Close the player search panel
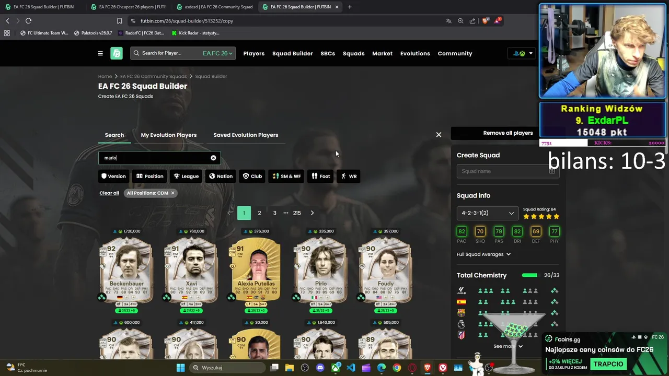 [x=439, y=135]
